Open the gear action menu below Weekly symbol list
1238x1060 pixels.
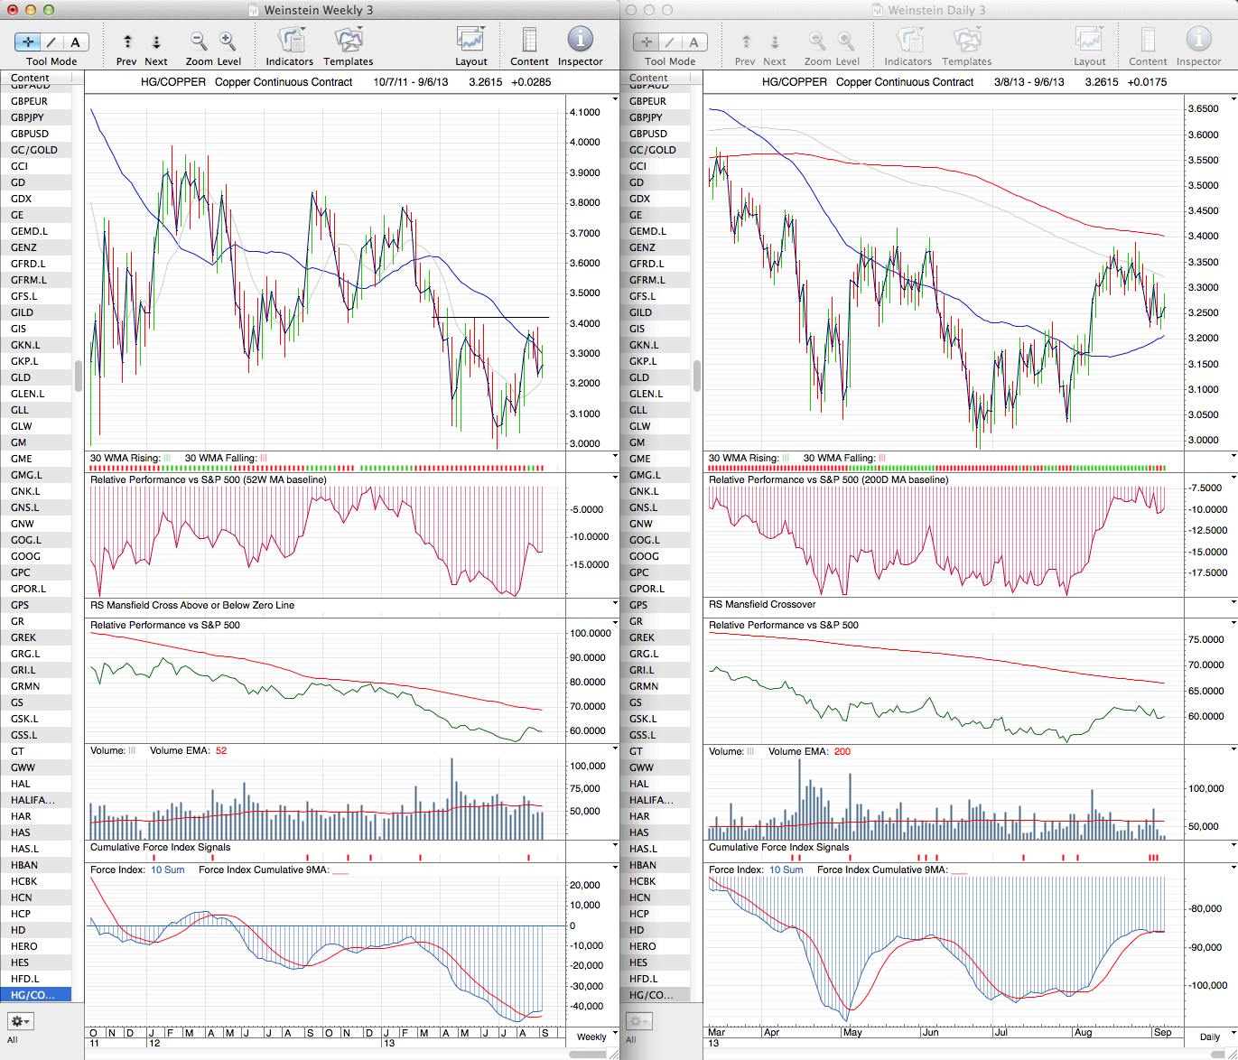coord(20,1021)
